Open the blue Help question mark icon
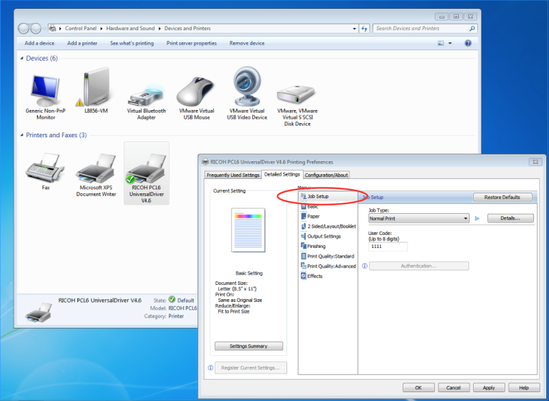This screenshot has width=549, height=401. [x=468, y=43]
